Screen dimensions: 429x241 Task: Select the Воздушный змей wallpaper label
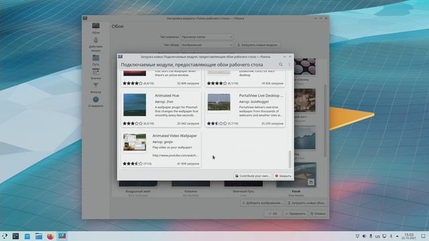click(138, 191)
